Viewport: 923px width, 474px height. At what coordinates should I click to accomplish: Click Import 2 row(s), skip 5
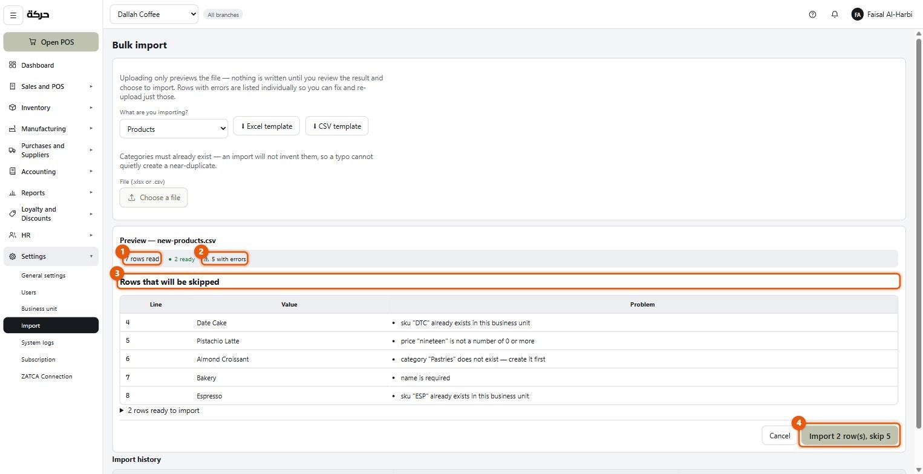click(x=849, y=436)
